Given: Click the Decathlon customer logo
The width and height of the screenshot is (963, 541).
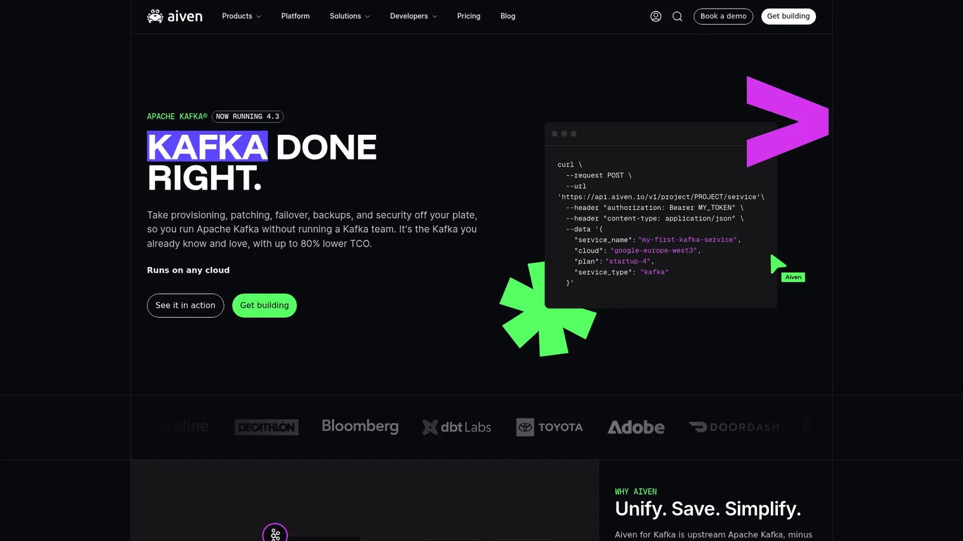Looking at the screenshot, I should 267,427.
